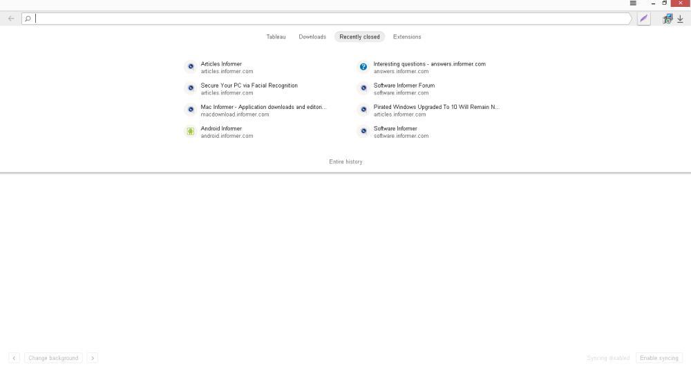Select next background with right chevron

(x=93, y=358)
